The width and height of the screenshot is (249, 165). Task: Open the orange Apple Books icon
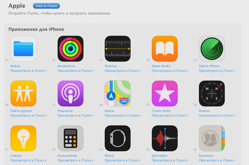pos(165,49)
